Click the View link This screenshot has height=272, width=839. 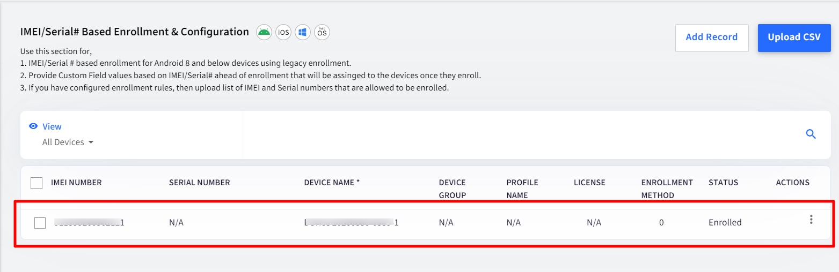[52, 126]
